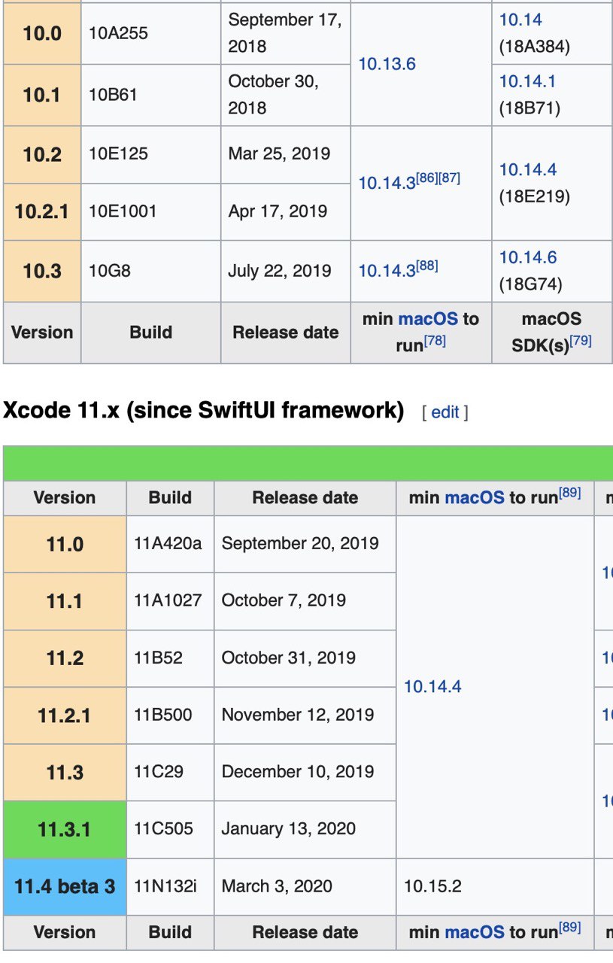Image resolution: width=613 pixels, height=963 pixels.
Task: Open the edit link beside Xcode 11.x heading
Action: (445, 412)
